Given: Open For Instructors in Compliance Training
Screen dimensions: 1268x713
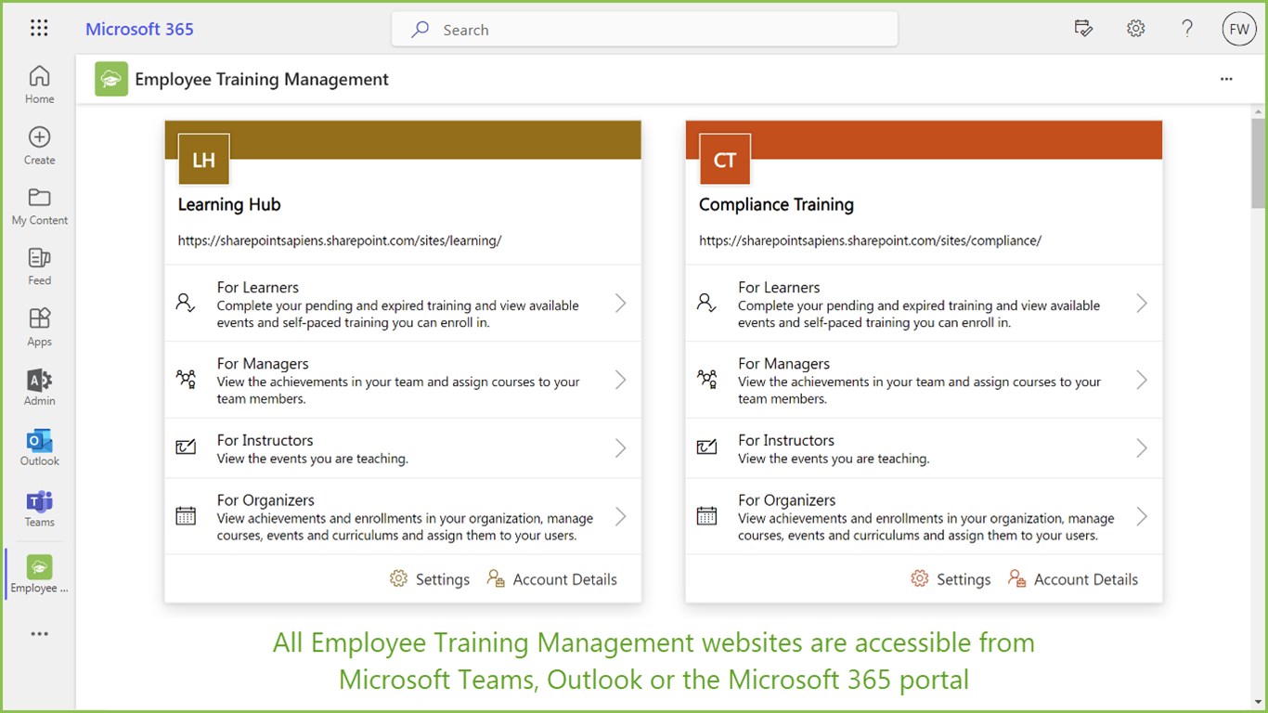Looking at the screenshot, I should tap(924, 448).
